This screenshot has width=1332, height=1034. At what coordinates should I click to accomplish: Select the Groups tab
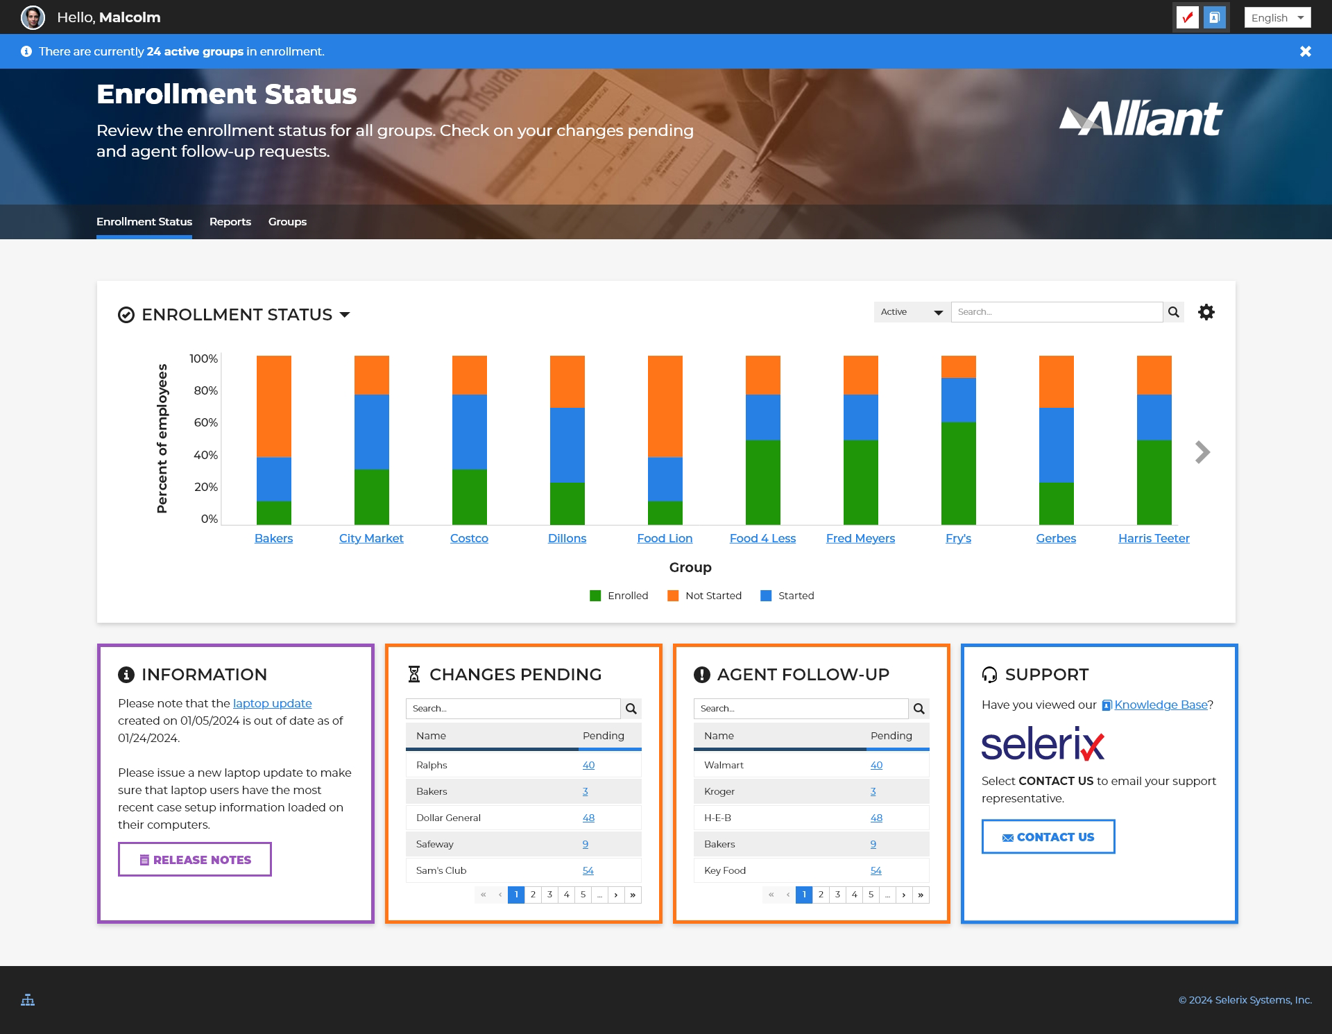[x=287, y=221]
